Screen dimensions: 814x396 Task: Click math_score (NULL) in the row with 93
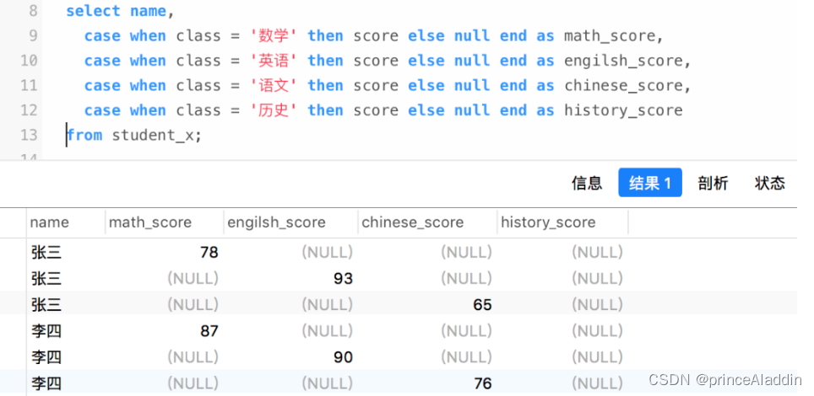pyautogui.click(x=193, y=279)
